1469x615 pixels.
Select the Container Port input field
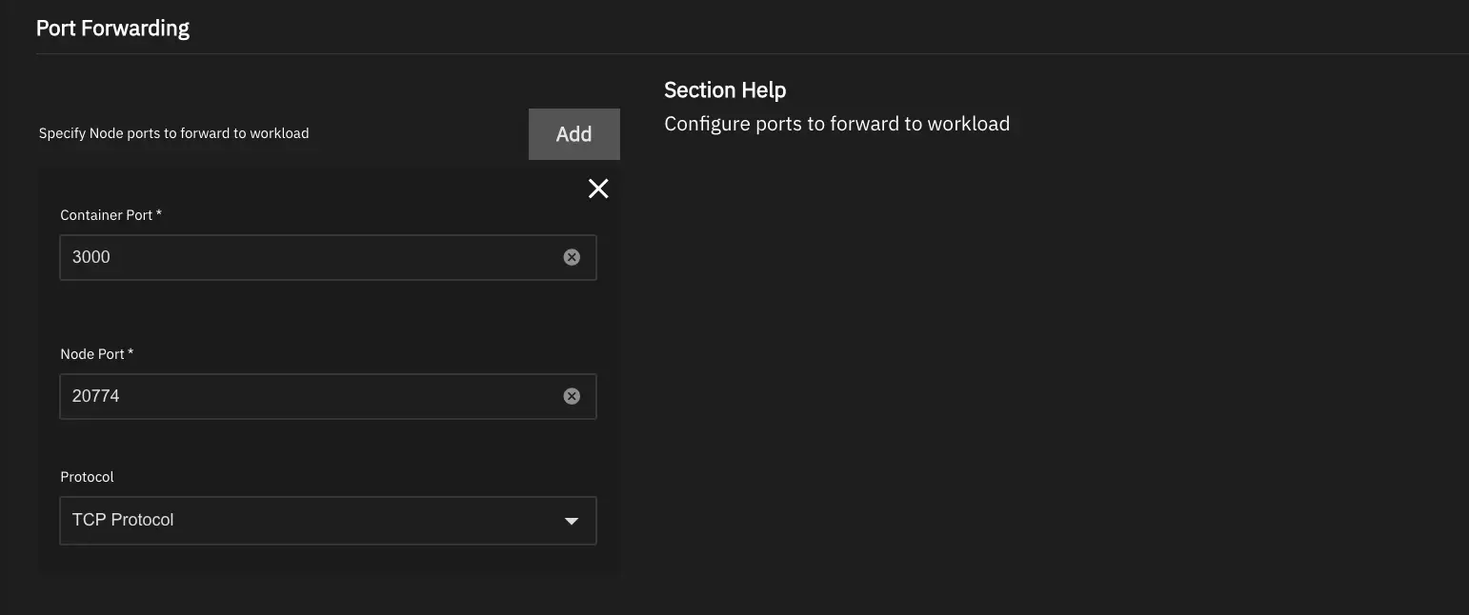[286, 256]
